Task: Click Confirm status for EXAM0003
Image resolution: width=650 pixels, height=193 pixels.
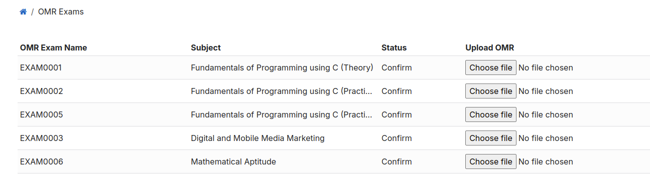Action: tap(397, 138)
